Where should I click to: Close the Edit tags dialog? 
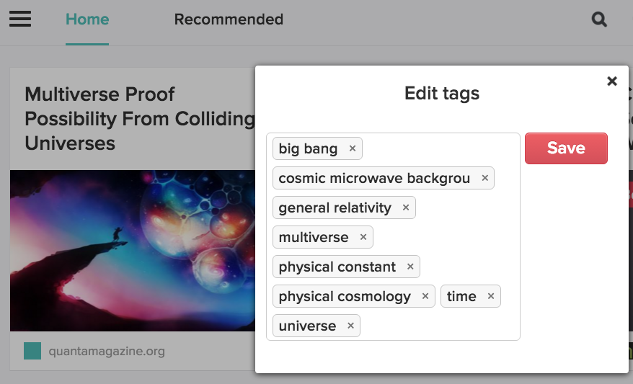[612, 81]
